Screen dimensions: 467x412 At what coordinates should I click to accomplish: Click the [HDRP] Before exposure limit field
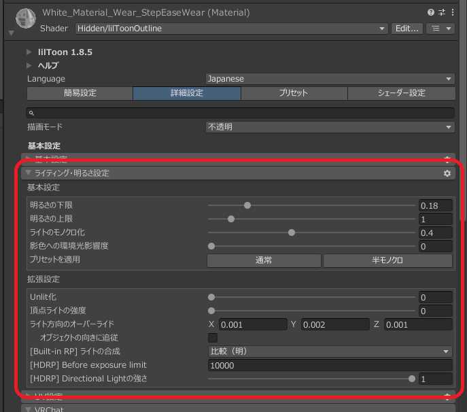pyautogui.click(x=330, y=365)
